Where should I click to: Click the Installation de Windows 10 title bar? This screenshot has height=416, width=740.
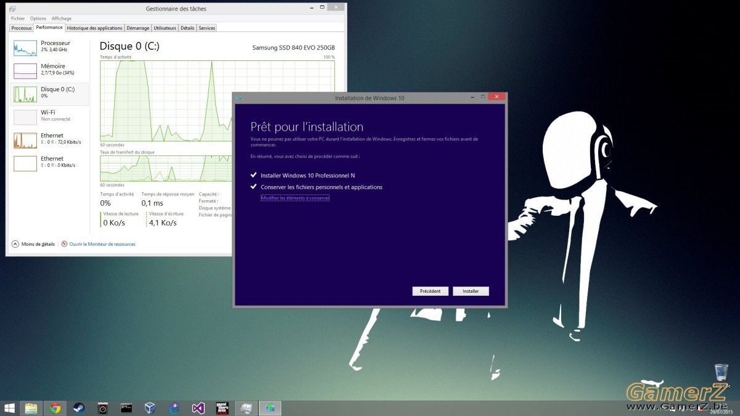tap(369, 97)
